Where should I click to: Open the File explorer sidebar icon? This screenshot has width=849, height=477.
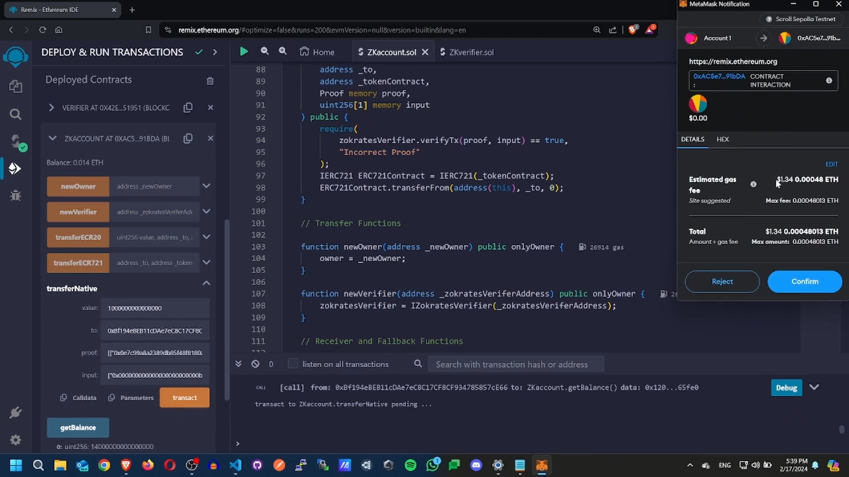pyautogui.click(x=15, y=86)
